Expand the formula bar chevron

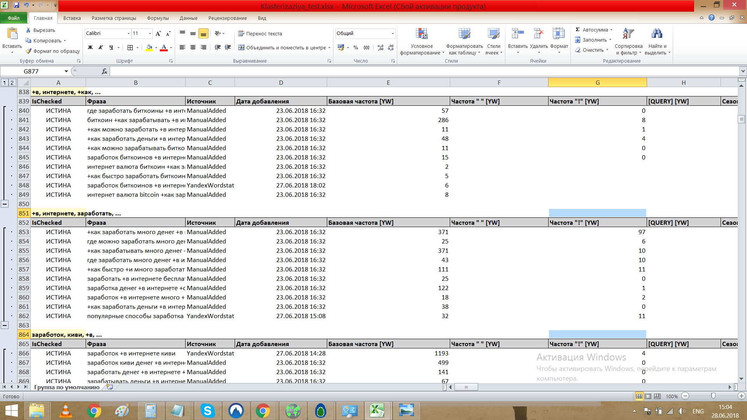743,71
